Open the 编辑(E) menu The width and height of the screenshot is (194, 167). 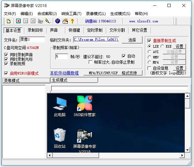click(27, 14)
